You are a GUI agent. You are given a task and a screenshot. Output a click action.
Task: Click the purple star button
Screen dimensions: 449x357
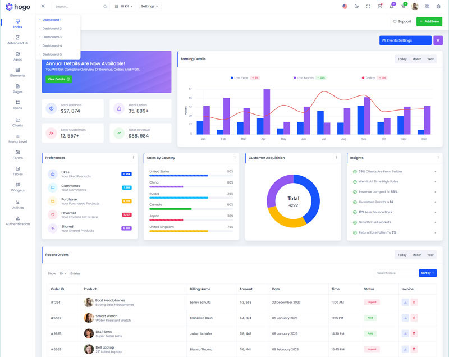tap(438, 40)
